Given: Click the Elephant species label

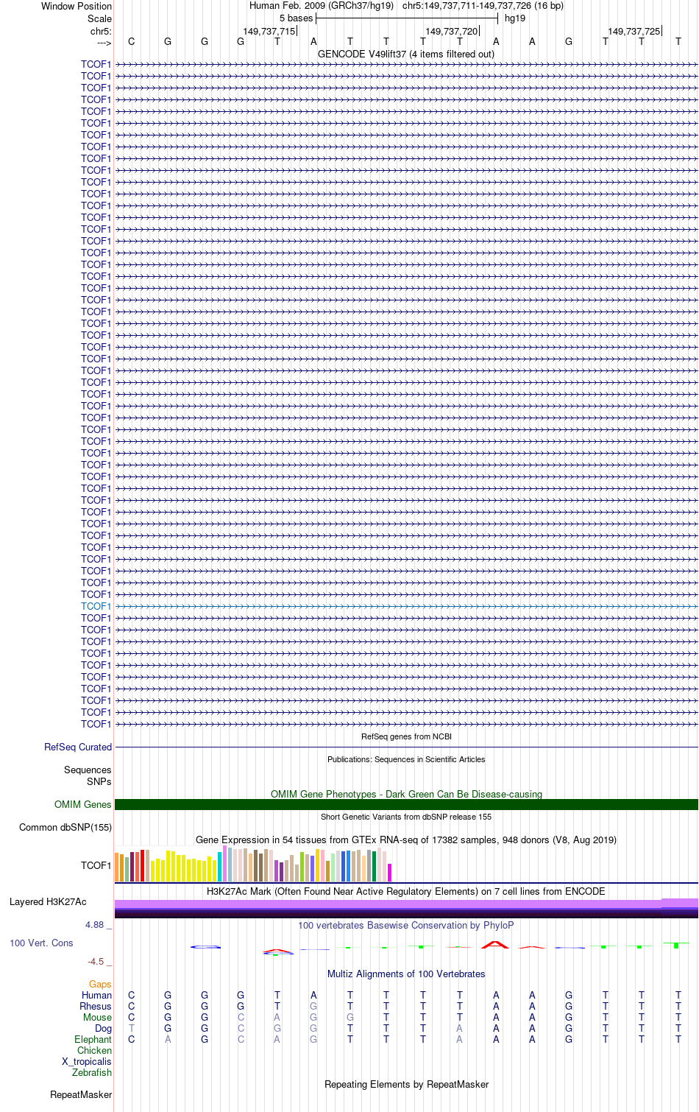Looking at the screenshot, I should point(93,1039).
